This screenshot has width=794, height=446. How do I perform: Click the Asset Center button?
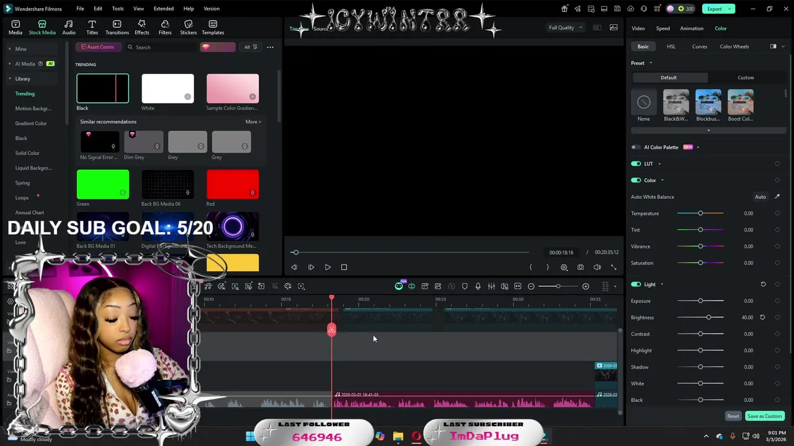coord(97,47)
